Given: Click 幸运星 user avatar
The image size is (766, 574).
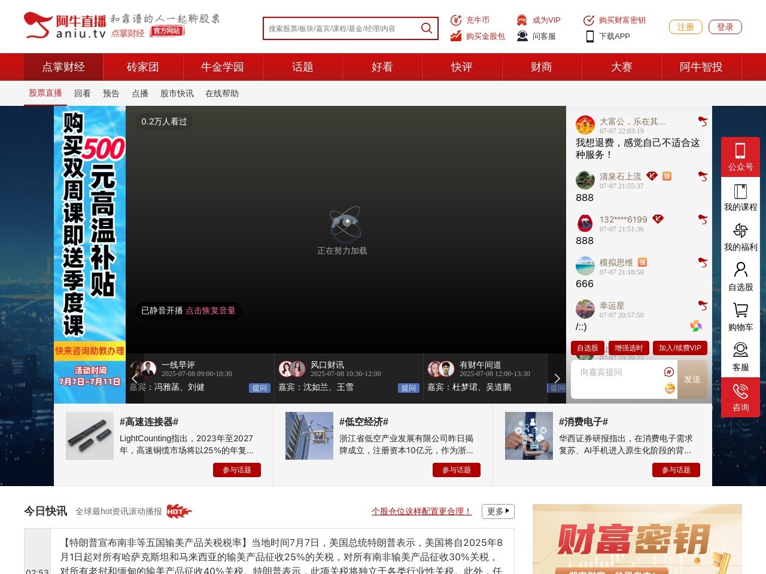Looking at the screenshot, I should (585, 309).
